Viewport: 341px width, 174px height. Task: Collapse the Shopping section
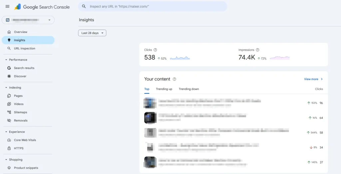click(14, 160)
